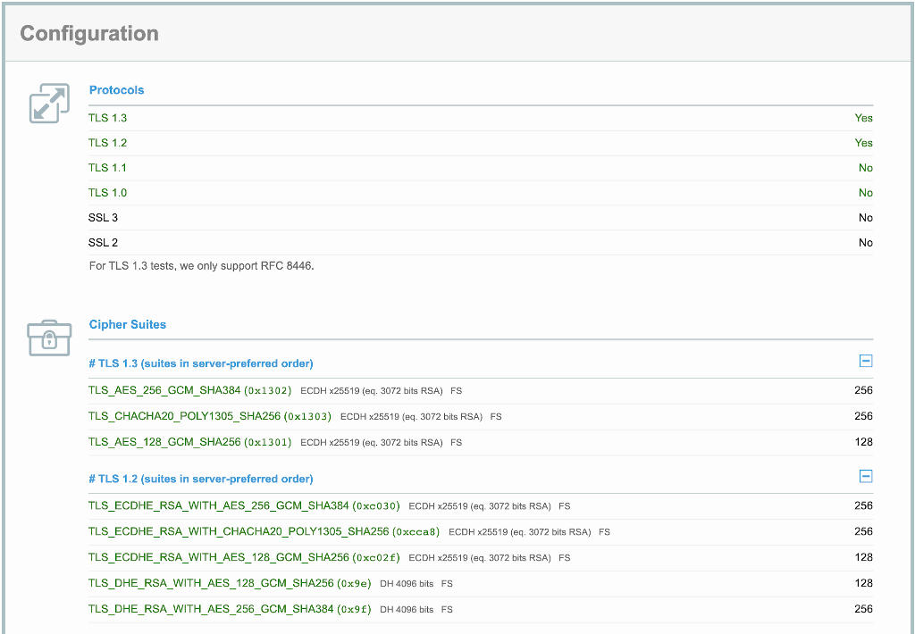Image resolution: width=915 pixels, height=634 pixels.
Task: Click the FS flag for TLS_CHACHA20_POLY1305_SHA256
Action: 496,416
